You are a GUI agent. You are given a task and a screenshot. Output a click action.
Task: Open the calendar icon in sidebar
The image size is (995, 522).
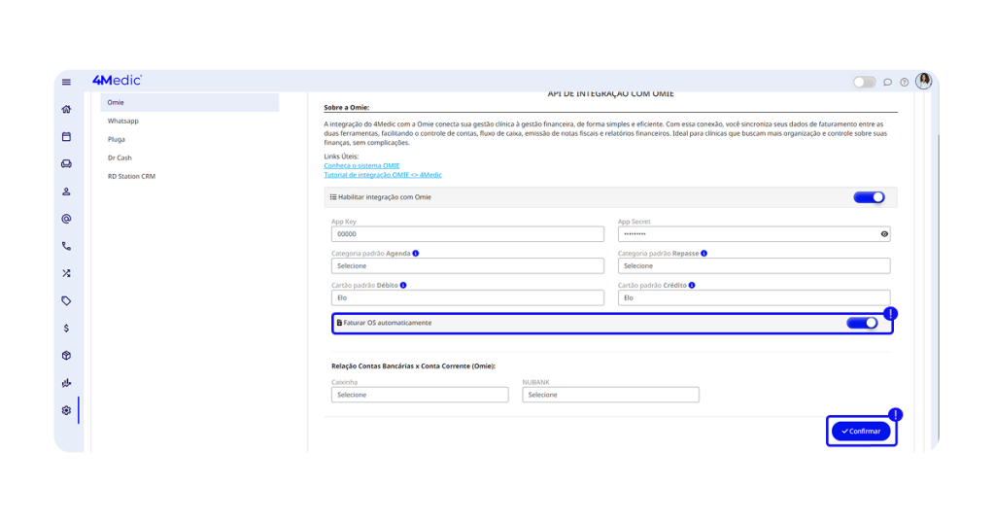click(x=66, y=137)
